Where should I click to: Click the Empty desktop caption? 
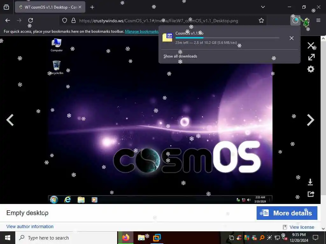[x=27, y=213]
